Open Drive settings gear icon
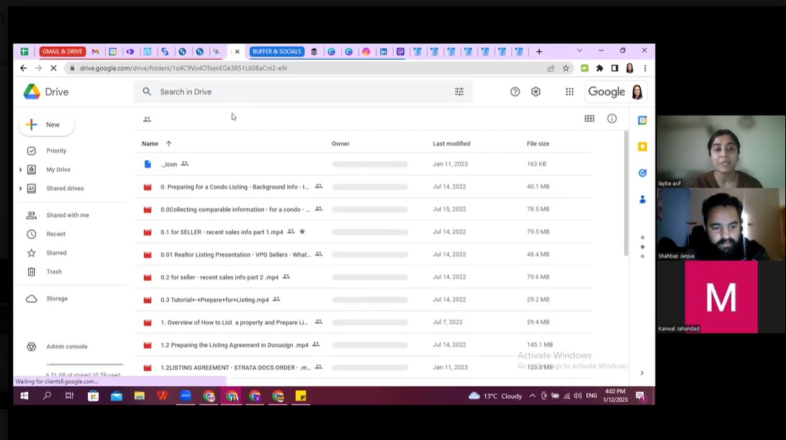 [536, 91]
